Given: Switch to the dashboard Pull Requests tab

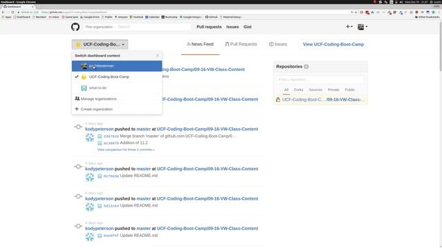Looking at the screenshot, I should pos(241,44).
